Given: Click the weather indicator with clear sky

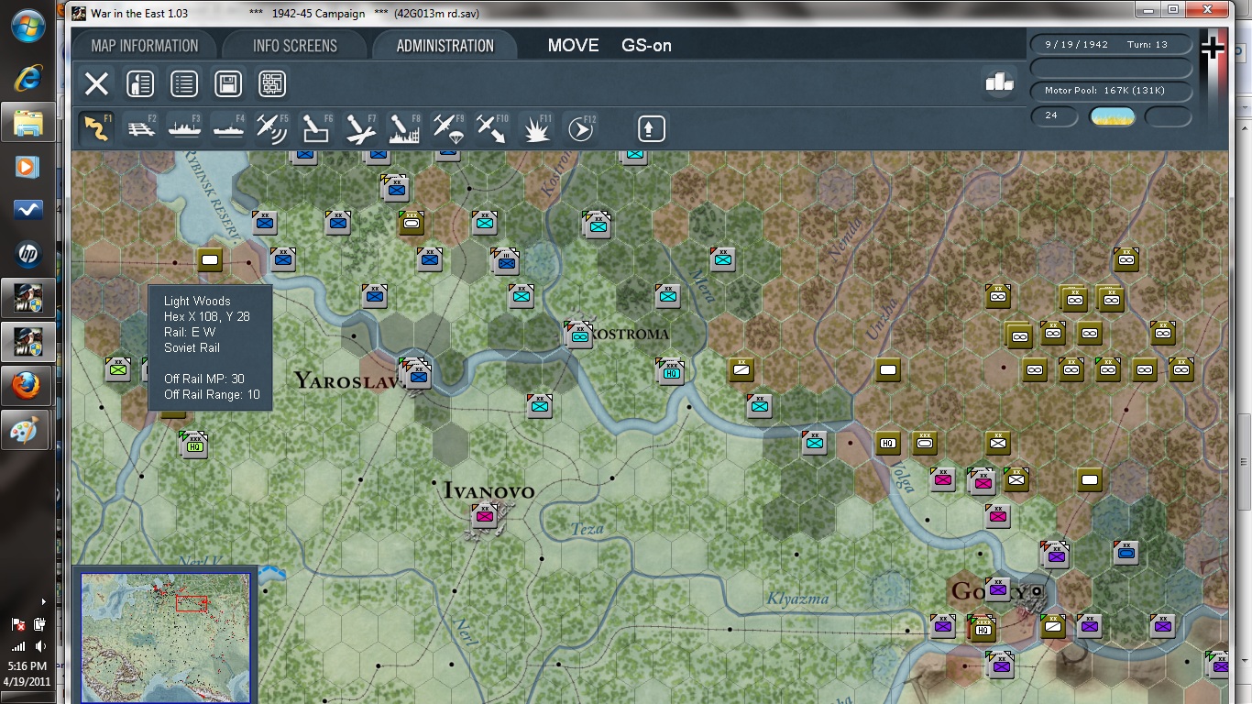Looking at the screenshot, I should click(1112, 116).
